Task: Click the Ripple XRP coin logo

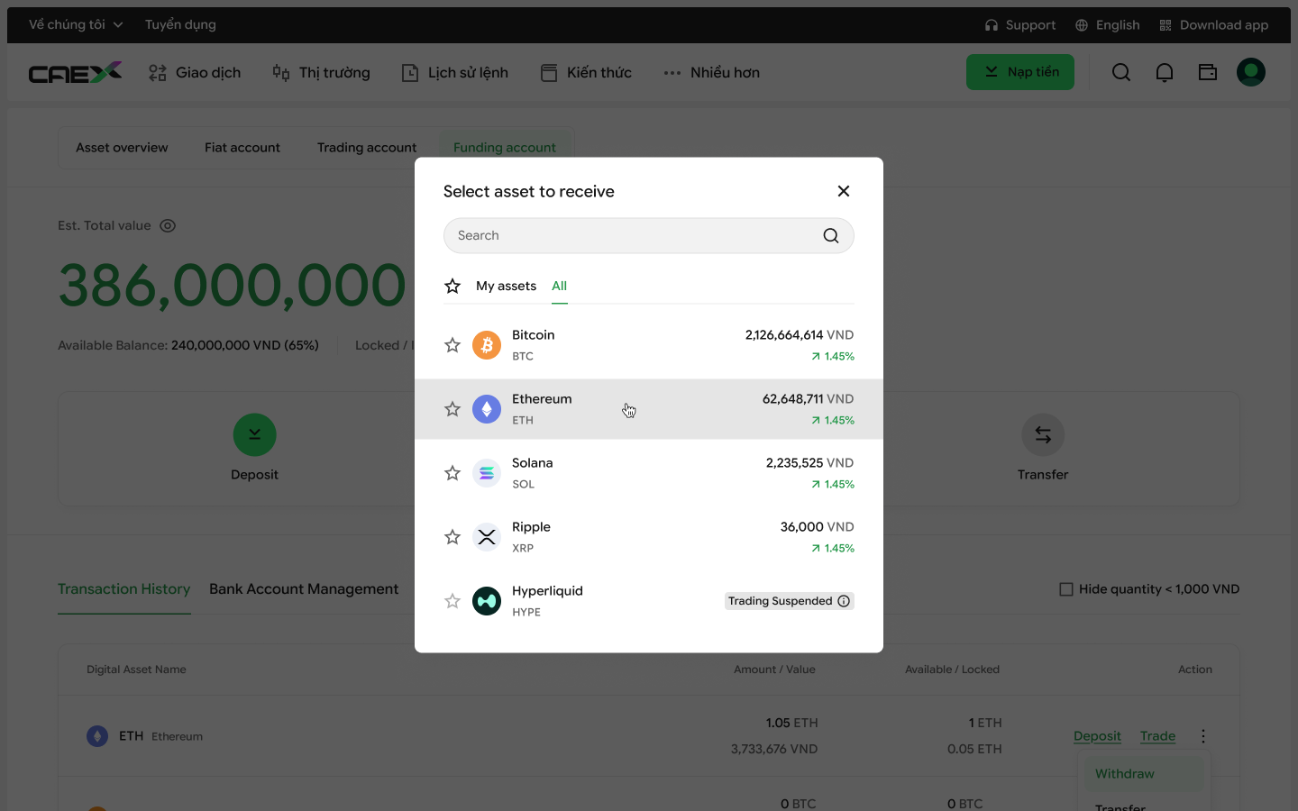Action: [487, 537]
